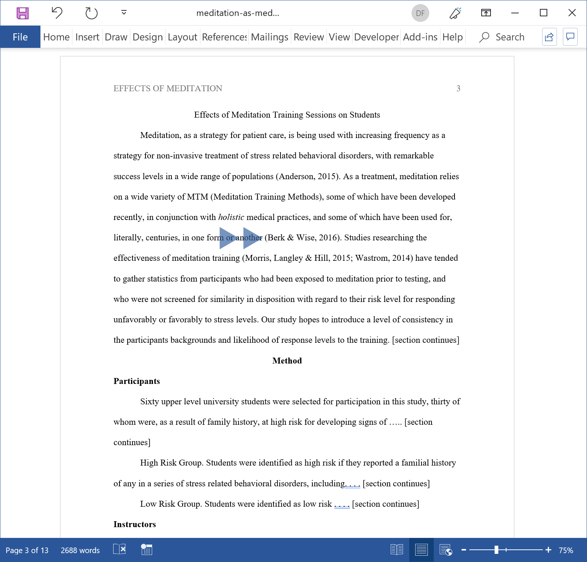Click the Save icon in title bar
The height and width of the screenshot is (562, 587).
pos(23,13)
